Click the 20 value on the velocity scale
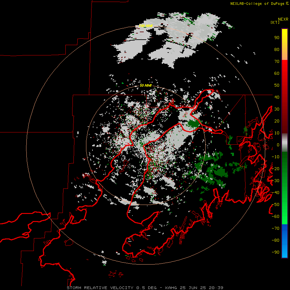Viewport: 290px width, 290px height. point(277,121)
